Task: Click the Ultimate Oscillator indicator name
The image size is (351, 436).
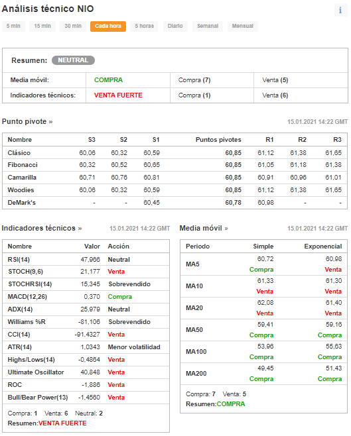Action: [36, 372]
